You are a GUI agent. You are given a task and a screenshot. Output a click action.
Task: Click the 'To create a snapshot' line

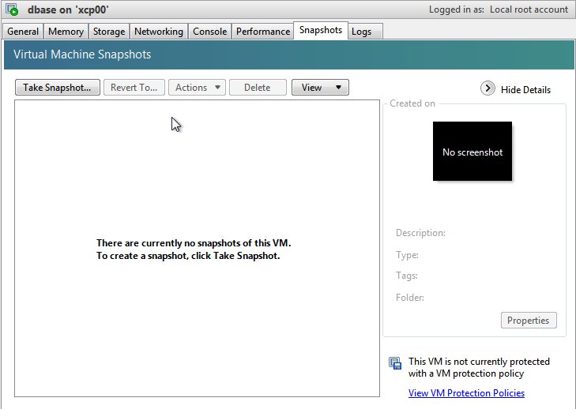point(188,256)
